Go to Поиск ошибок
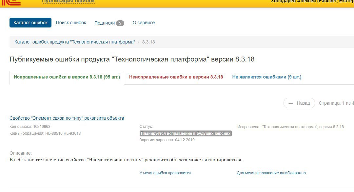 click(x=71, y=23)
